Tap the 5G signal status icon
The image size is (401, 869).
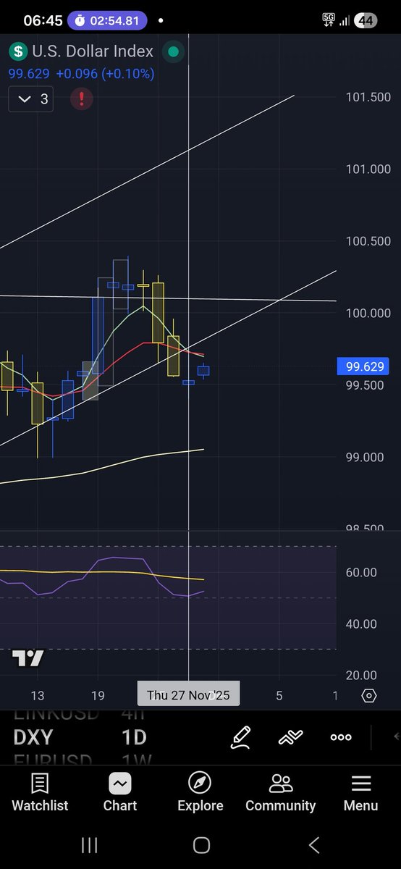[x=329, y=20]
